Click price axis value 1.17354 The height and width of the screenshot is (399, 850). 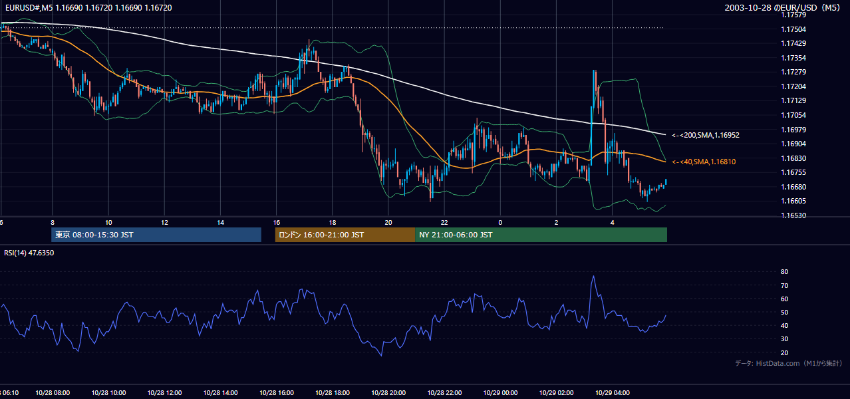click(x=793, y=58)
